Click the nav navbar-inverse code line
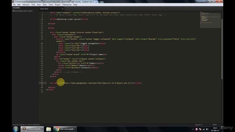The width and height of the screenshot is (235, 132). [x=77, y=33]
